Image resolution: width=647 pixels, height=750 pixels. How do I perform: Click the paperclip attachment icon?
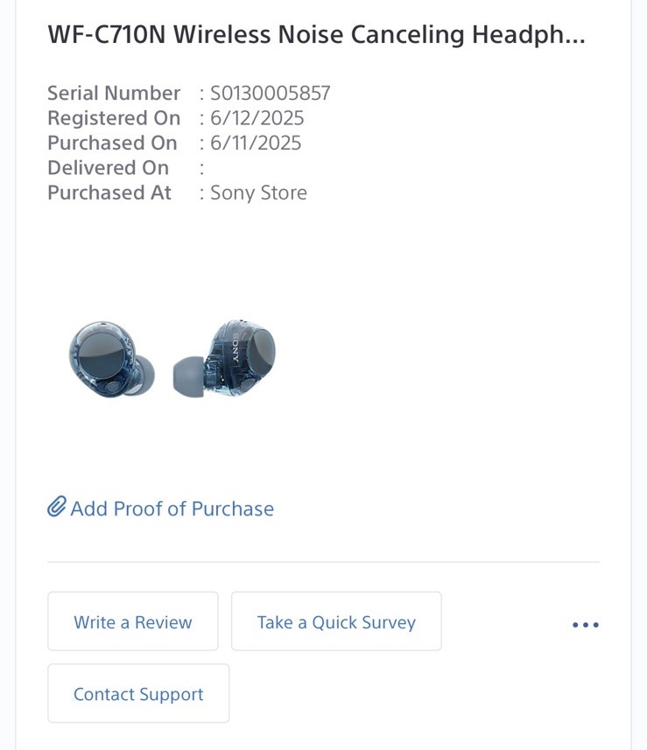tap(57, 508)
